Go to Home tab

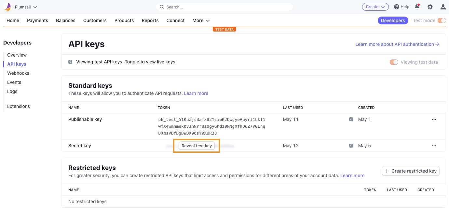[13, 20]
